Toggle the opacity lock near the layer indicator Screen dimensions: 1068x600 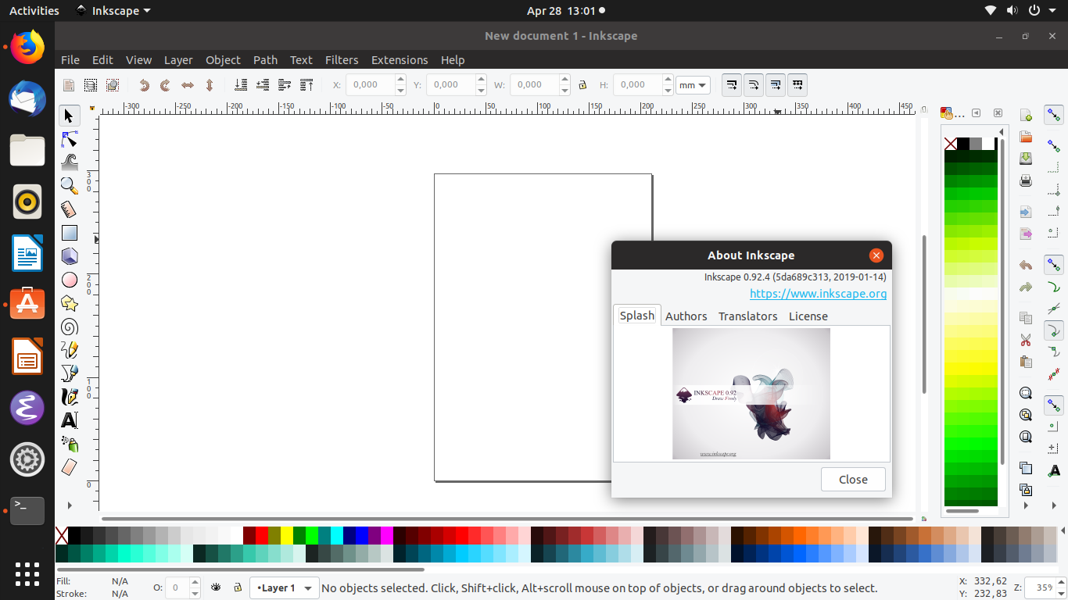pos(238,587)
